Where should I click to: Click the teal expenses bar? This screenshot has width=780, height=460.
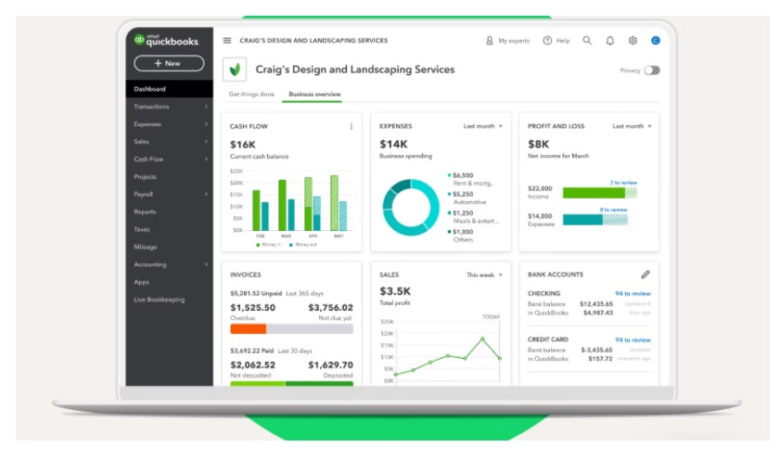(582, 220)
